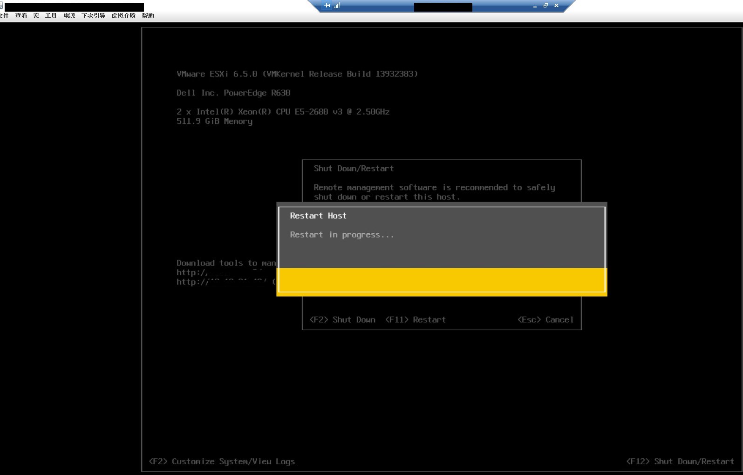Click <F2> Customize System/View Logs

click(222, 461)
